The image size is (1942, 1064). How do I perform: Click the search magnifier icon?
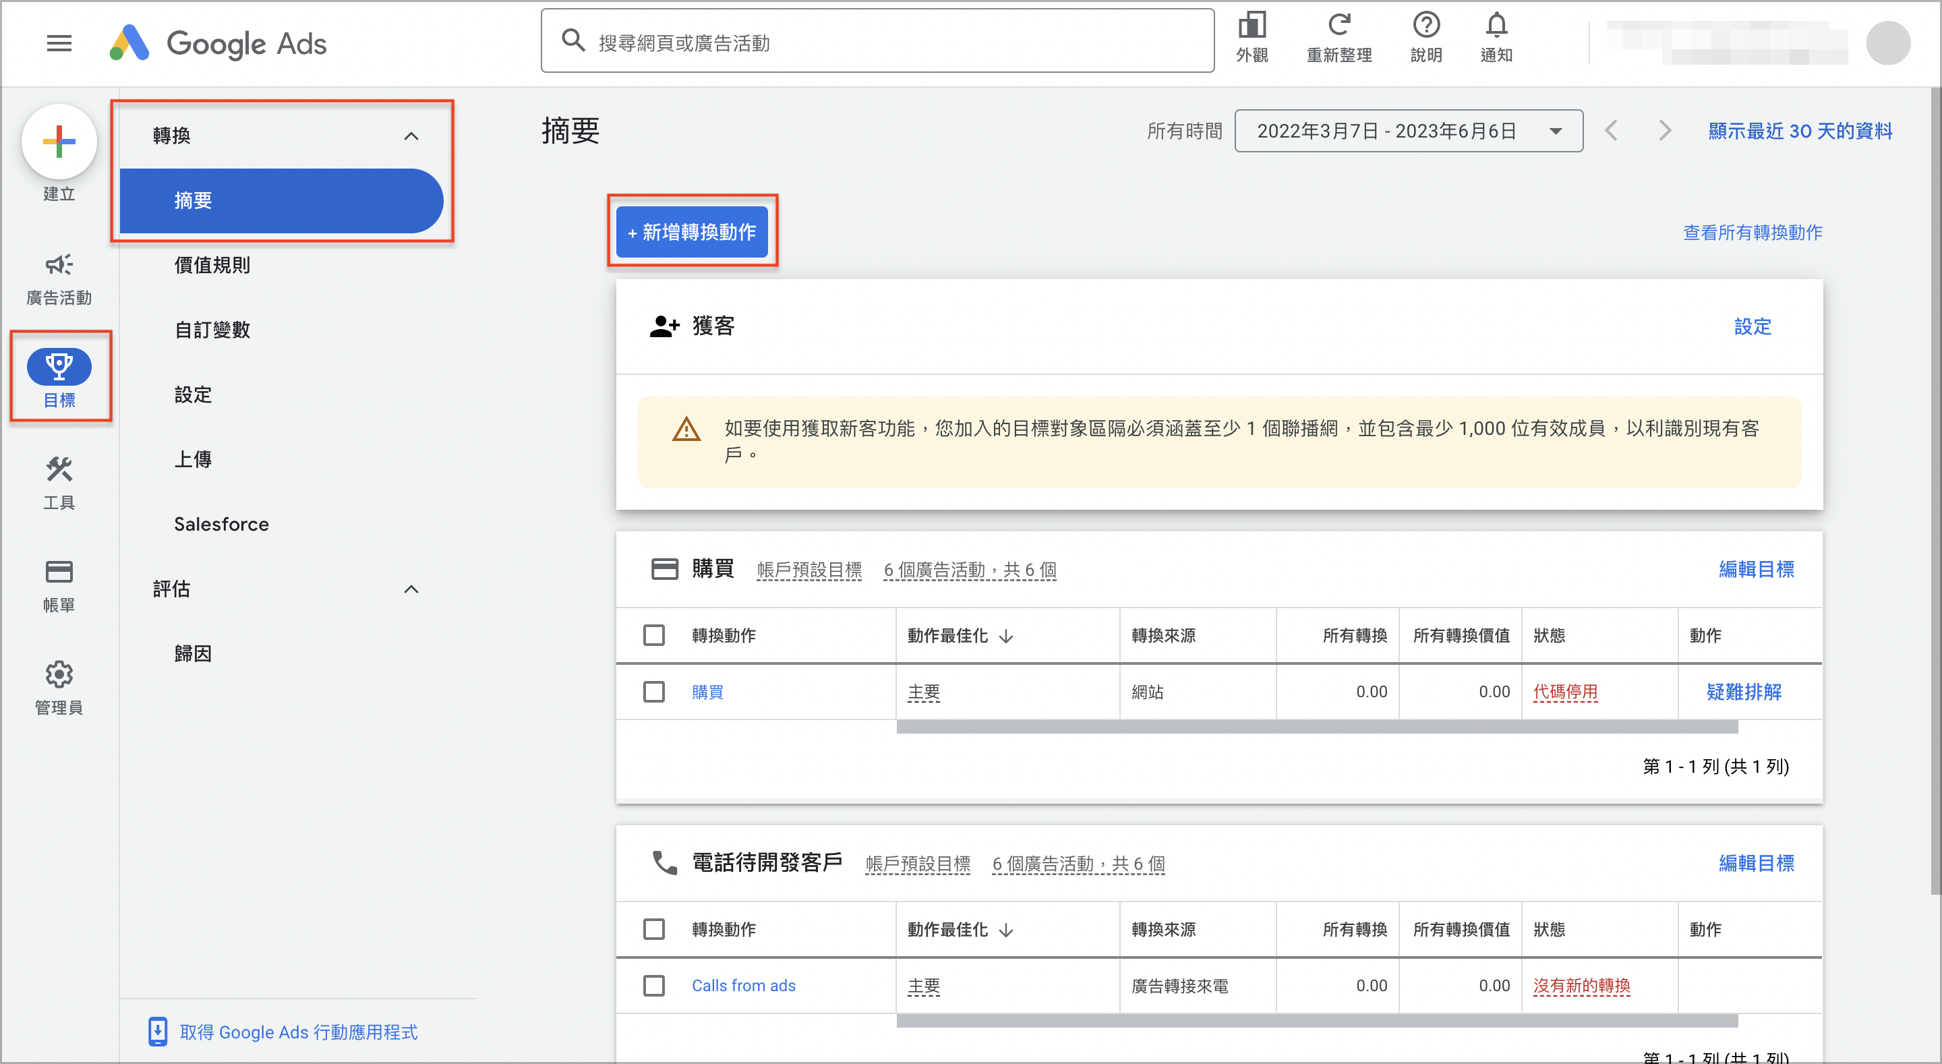tap(573, 40)
